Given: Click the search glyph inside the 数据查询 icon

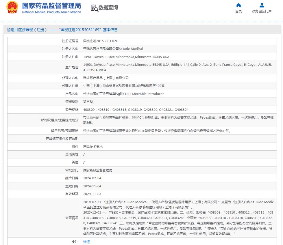Looking at the screenshot, I should (x=96, y=10).
